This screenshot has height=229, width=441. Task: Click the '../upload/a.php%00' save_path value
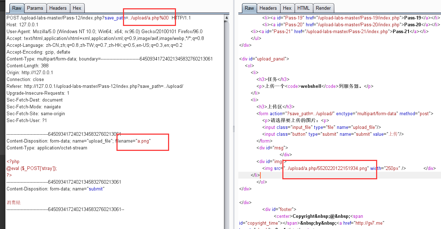coord(149,18)
